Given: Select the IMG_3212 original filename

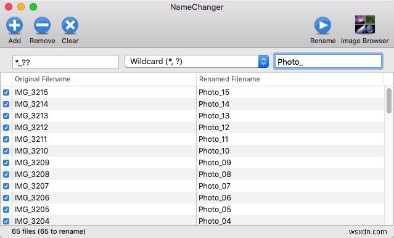Looking at the screenshot, I should click(31, 128).
